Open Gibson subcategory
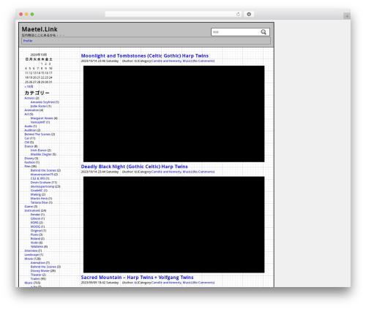The height and width of the screenshot is (309, 366). point(35,218)
